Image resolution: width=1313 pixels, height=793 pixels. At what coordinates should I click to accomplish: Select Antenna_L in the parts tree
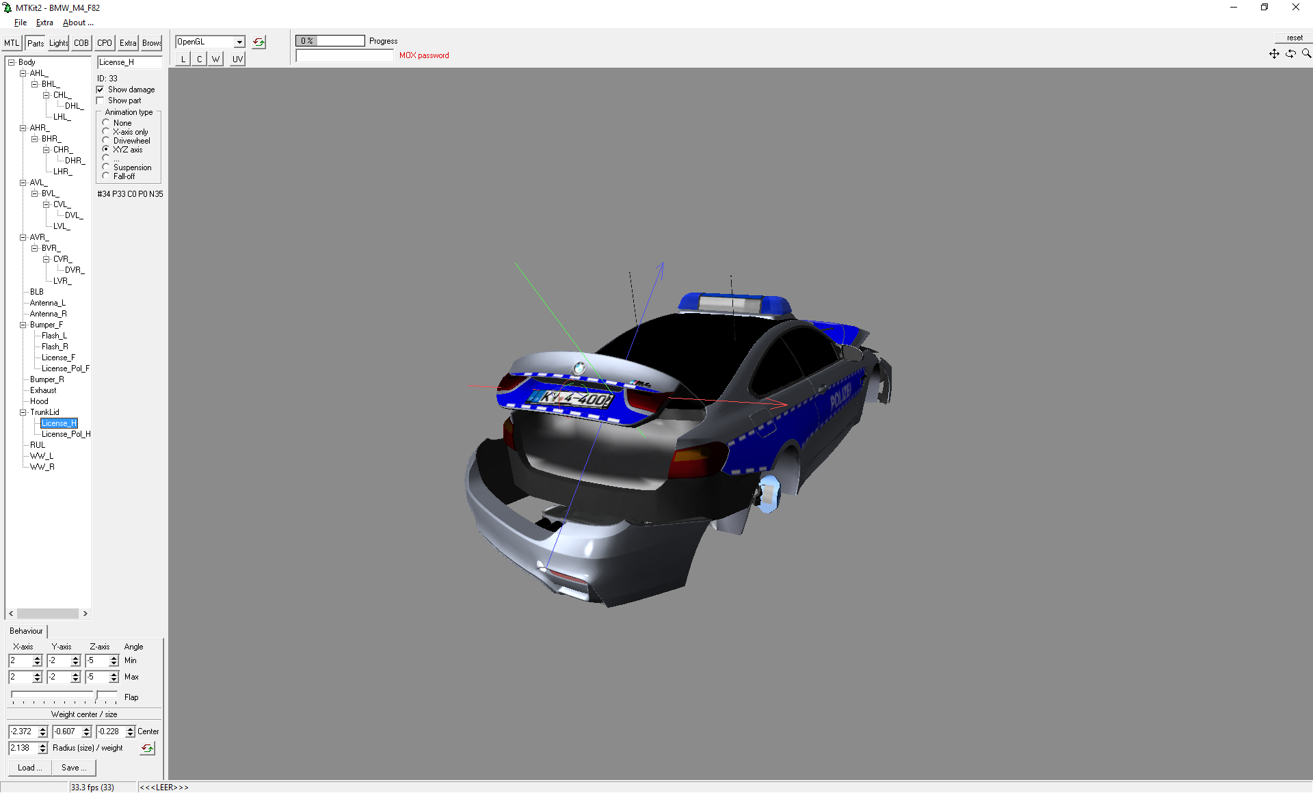coord(48,303)
